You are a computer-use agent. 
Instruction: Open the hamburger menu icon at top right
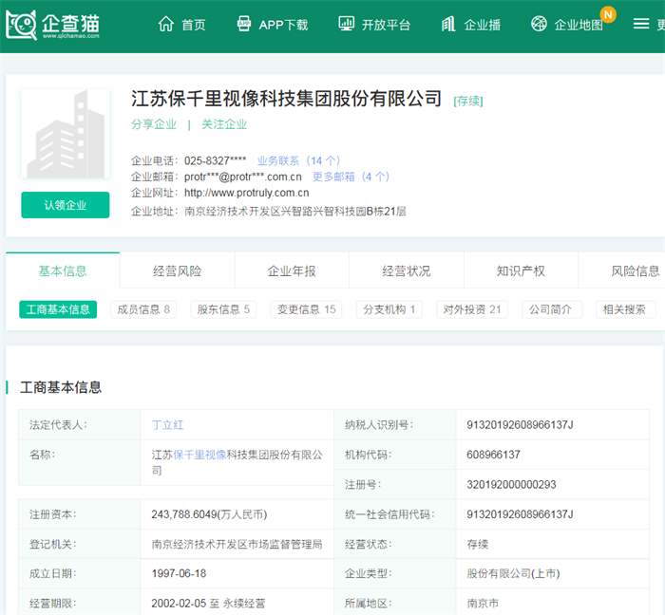pyautogui.click(x=641, y=24)
